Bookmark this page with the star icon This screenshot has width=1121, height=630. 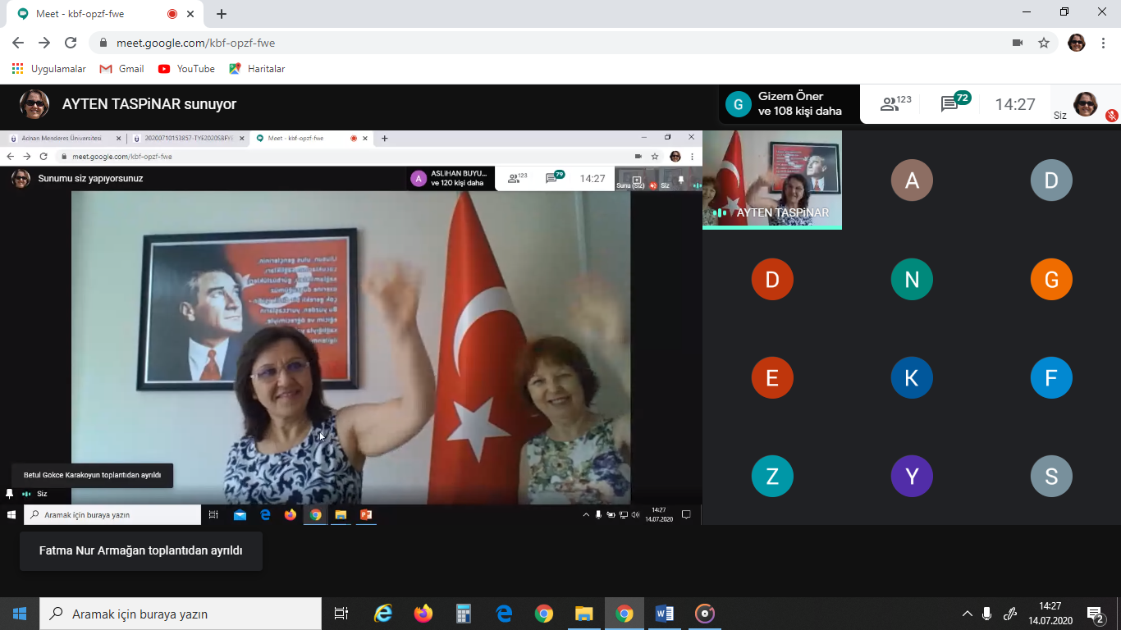[x=1044, y=43]
